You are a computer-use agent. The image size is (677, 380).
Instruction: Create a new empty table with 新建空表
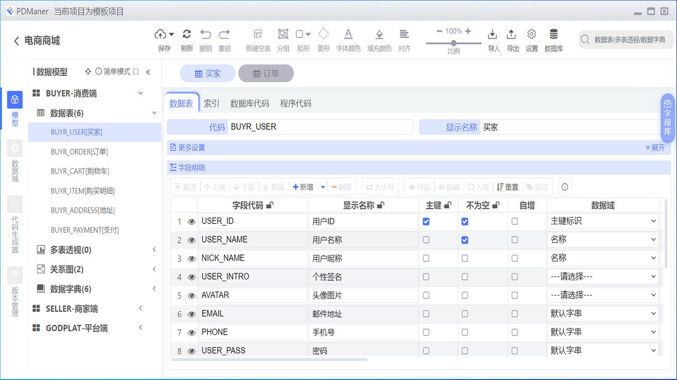tap(258, 40)
